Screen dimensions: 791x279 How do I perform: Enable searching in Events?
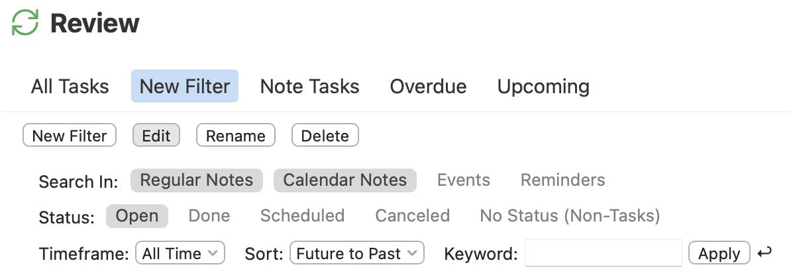pyautogui.click(x=463, y=180)
